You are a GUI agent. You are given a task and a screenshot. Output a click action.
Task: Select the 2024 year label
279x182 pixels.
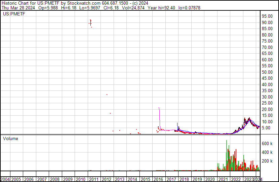pos(257,179)
